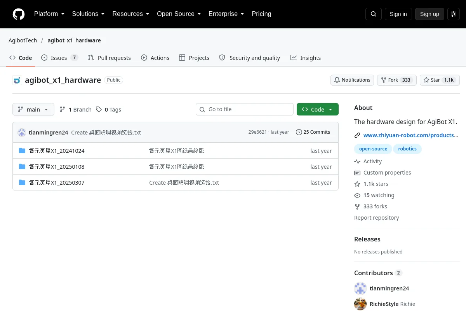Open the 1 Branch link
The width and height of the screenshot is (466, 311).
point(76,110)
